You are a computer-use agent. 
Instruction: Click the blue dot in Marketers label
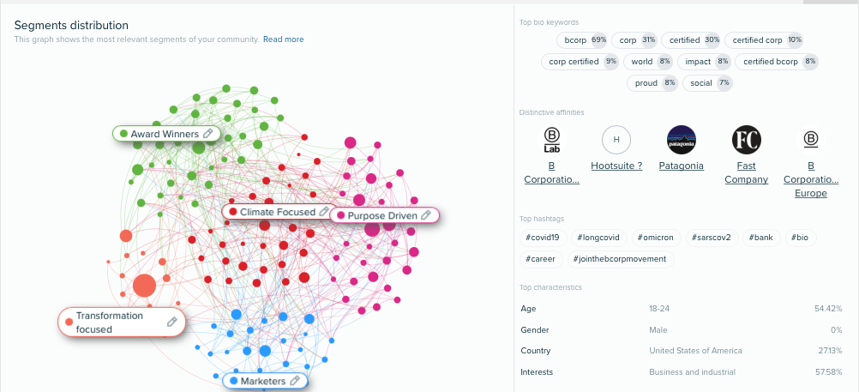(234, 381)
